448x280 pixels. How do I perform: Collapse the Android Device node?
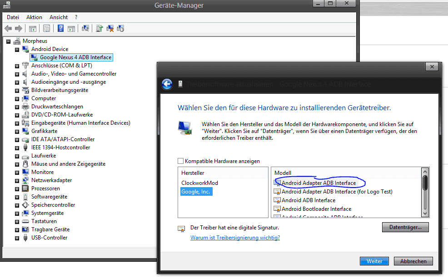click(x=17, y=50)
